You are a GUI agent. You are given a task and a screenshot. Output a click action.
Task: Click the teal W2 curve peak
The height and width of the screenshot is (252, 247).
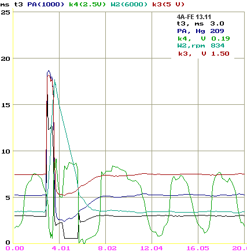55,80
